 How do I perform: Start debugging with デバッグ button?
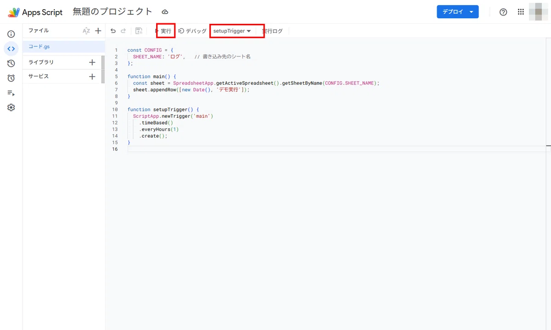click(x=192, y=31)
